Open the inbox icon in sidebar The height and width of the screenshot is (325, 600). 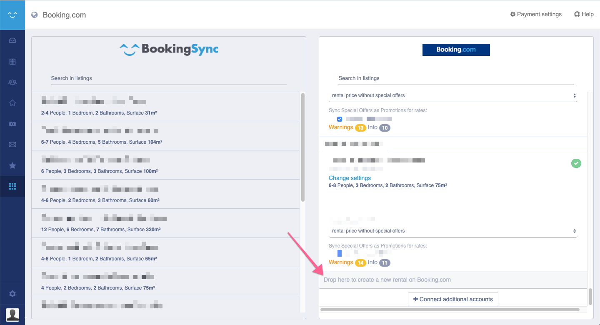12,40
